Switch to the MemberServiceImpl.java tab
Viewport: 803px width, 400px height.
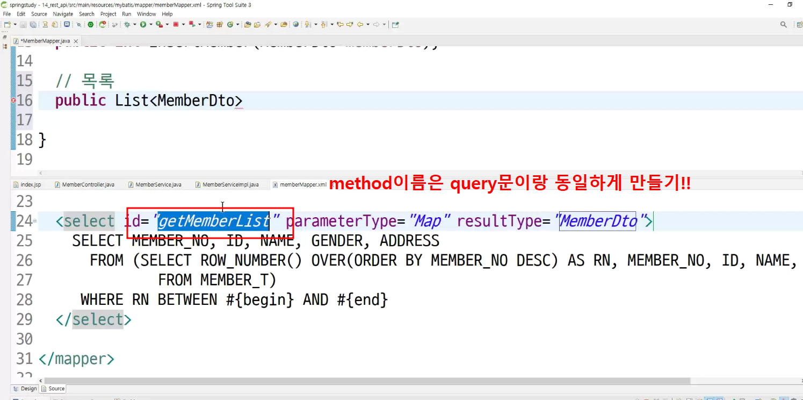[227, 184]
